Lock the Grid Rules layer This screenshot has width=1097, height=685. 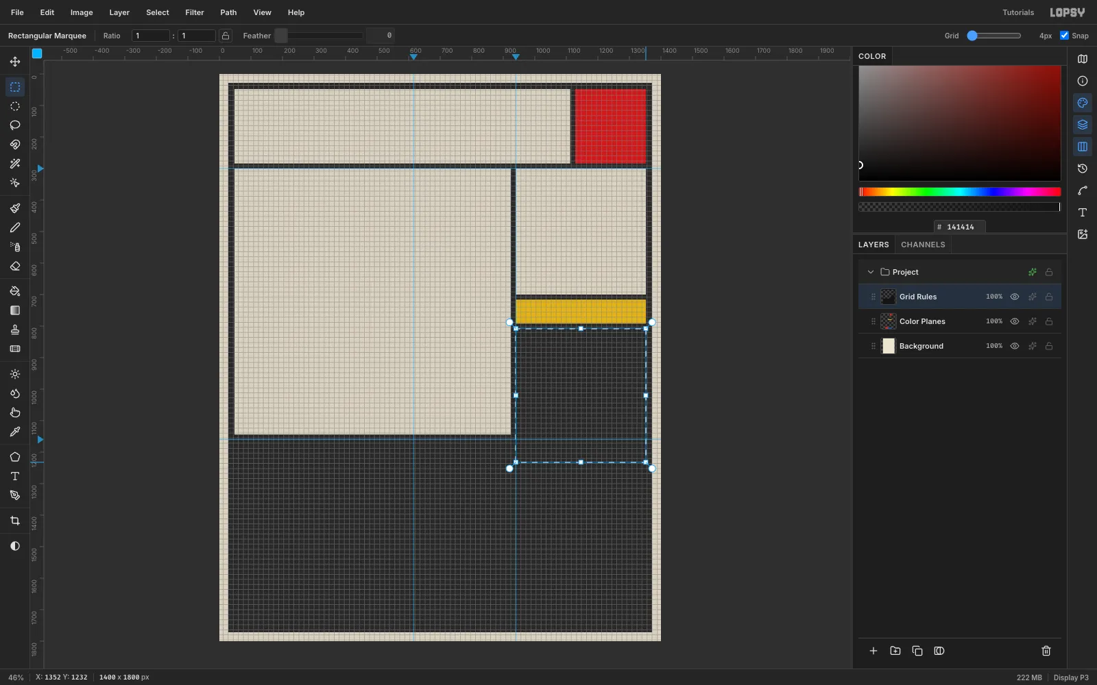[x=1049, y=297]
